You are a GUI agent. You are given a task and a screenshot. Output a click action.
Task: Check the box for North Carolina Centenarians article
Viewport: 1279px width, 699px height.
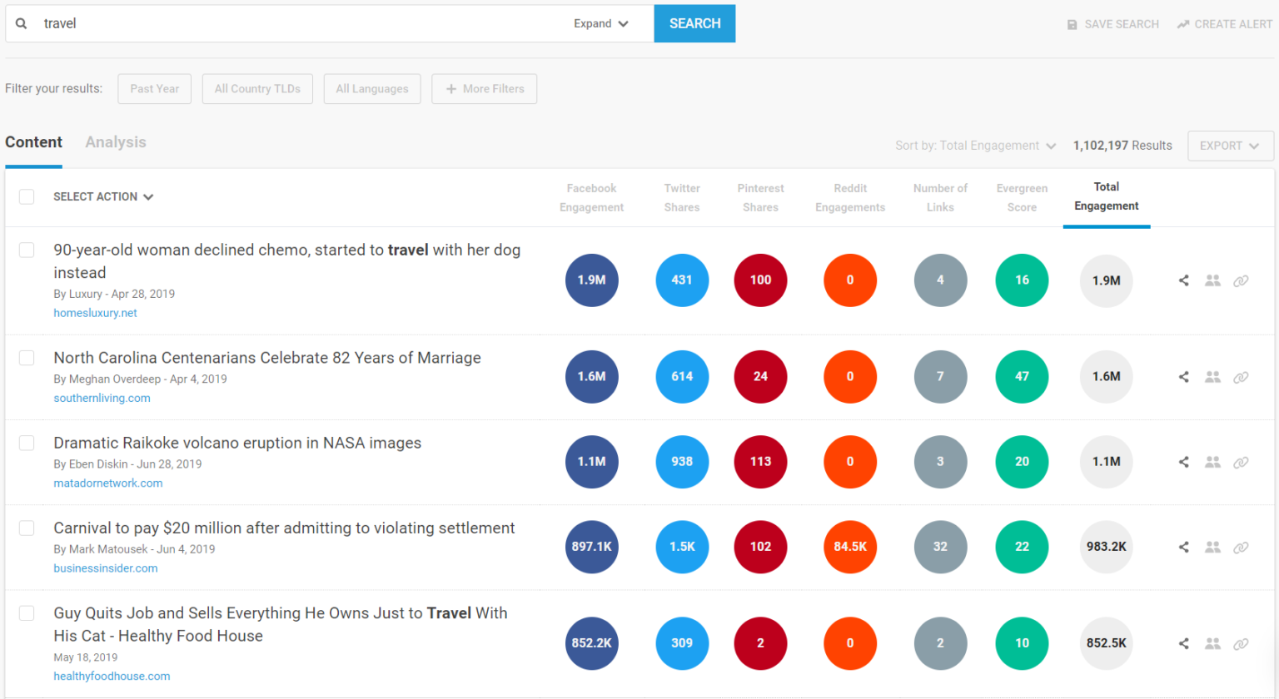pyautogui.click(x=27, y=358)
